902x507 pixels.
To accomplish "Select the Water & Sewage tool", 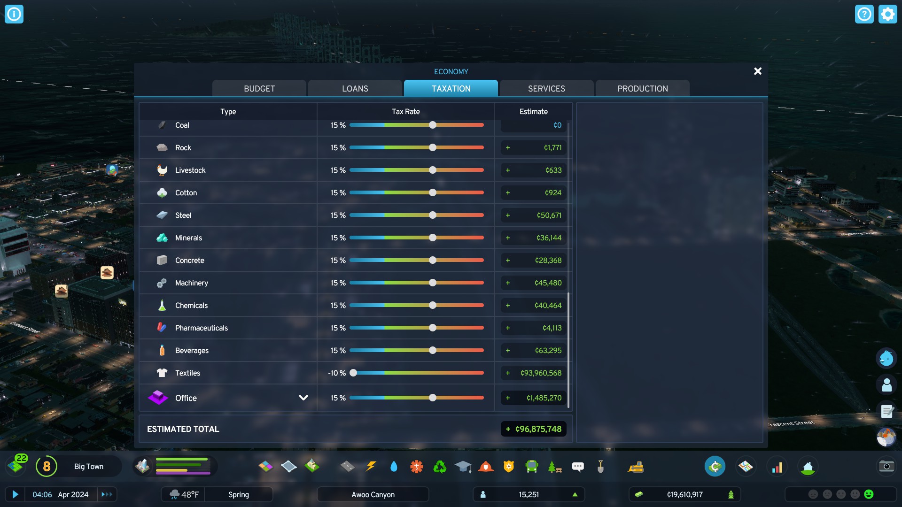I will [x=394, y=466].
